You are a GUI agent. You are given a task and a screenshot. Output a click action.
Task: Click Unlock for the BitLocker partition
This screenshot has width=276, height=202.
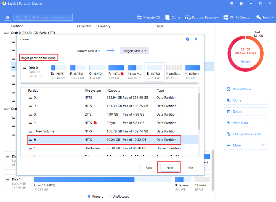pyautogui.click(x=245, y=62)
